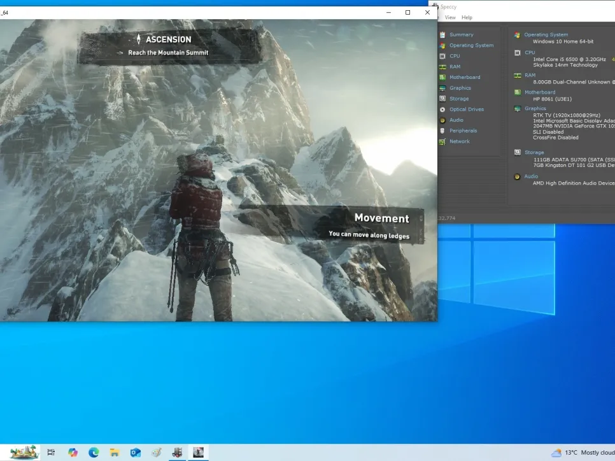615x461 pixels.
Task: Click the RAM module icon in summary panel
Action: (x=518, y=75)
